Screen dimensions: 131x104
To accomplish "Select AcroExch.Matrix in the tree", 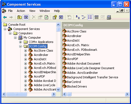I will click(45, 63).
